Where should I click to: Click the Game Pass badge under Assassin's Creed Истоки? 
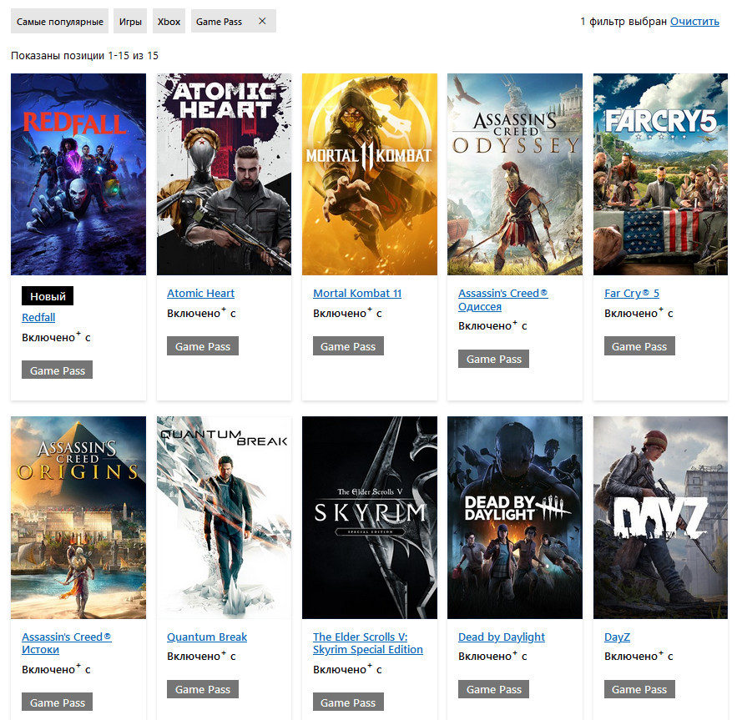(58, 702)
